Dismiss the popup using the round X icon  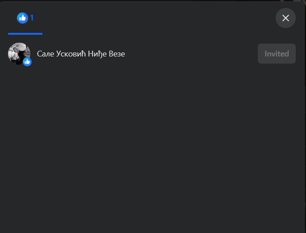(x=285, y=18)
